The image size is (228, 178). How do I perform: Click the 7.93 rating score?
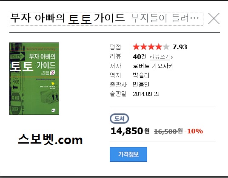tap(180, 47)
